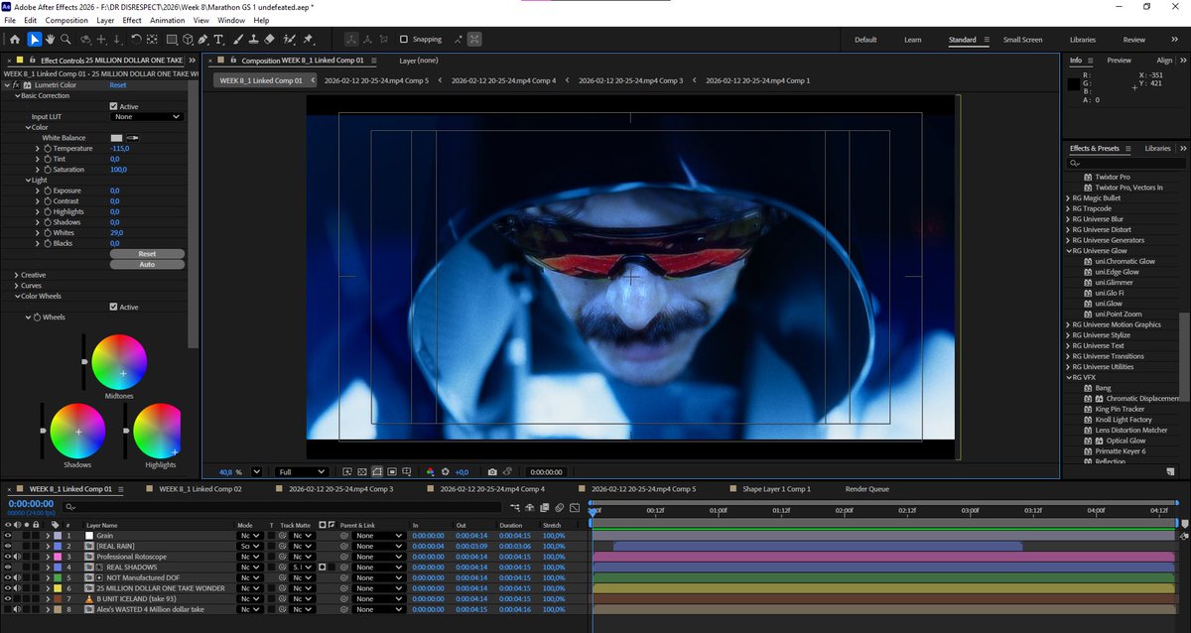
Task: Click the Reset link next to Lumetri Color
Action: pyautogui.click(x=118, y=85)
